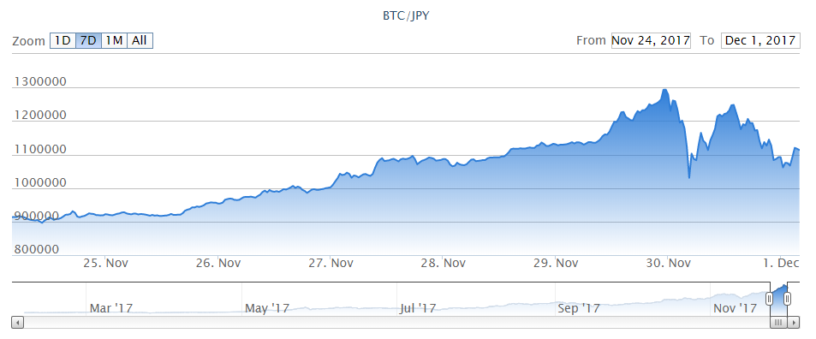Viewport: 816px width, 339px height.
Task: Click Mar '17 in the navigator
Action: tap(110, 308)
